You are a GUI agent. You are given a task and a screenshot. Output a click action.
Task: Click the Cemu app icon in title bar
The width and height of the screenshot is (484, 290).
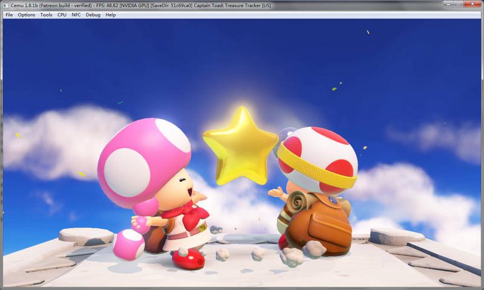tap(5, 5)
